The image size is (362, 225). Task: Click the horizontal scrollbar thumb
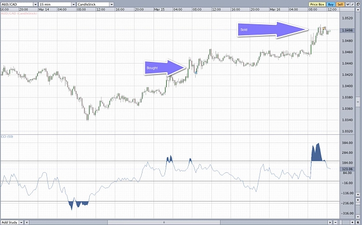click(x=164, y=223)
